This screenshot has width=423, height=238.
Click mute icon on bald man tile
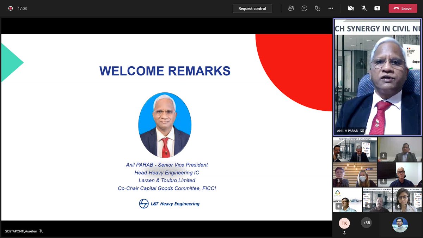point(384,181)
